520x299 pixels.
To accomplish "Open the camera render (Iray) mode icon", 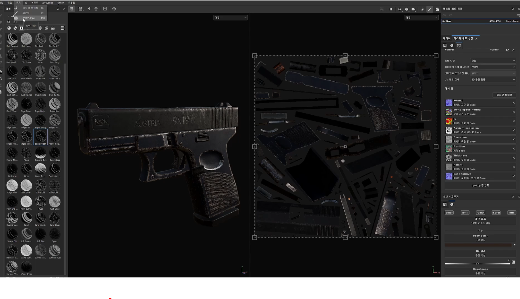I will click(437, 9).
